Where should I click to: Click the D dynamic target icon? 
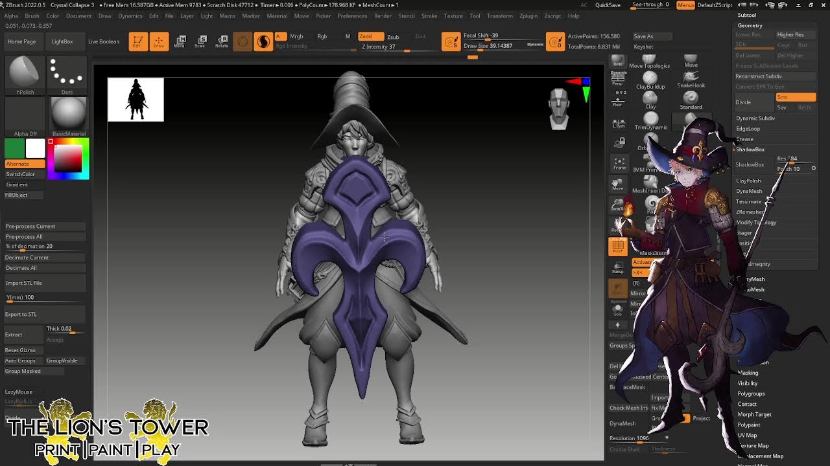coord(556,41)
